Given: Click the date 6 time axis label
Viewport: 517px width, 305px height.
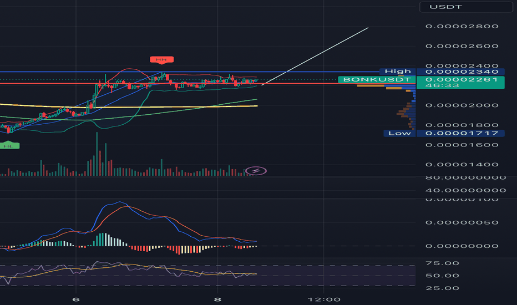Looking at the screenshot, I should click(x=76, y=299).
